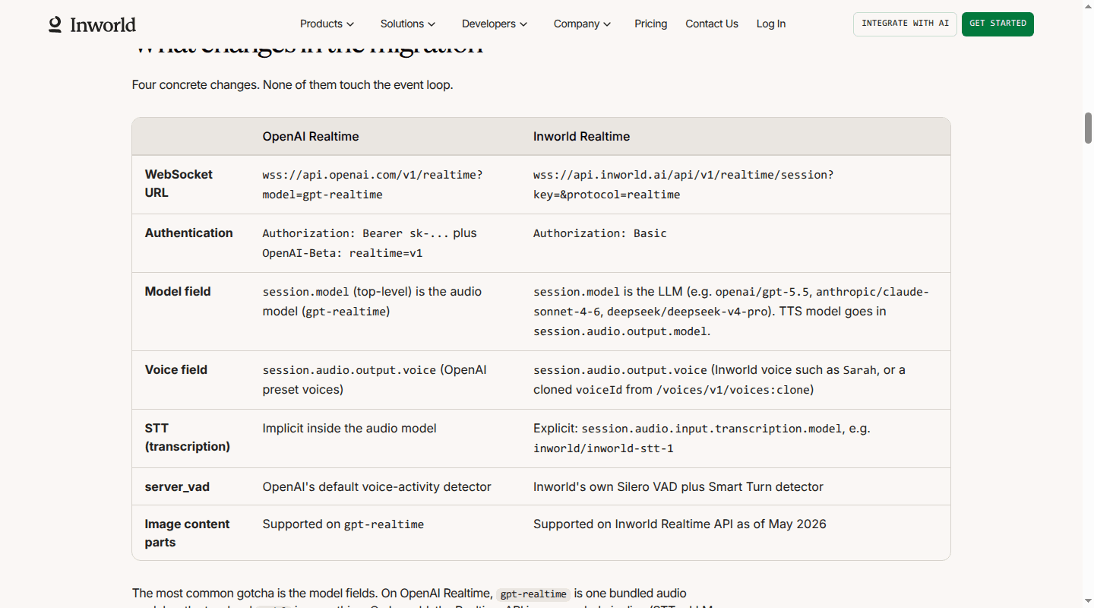1094x608 pixels.
Task: Click the Image content parts row label
Action: (187, 534)
